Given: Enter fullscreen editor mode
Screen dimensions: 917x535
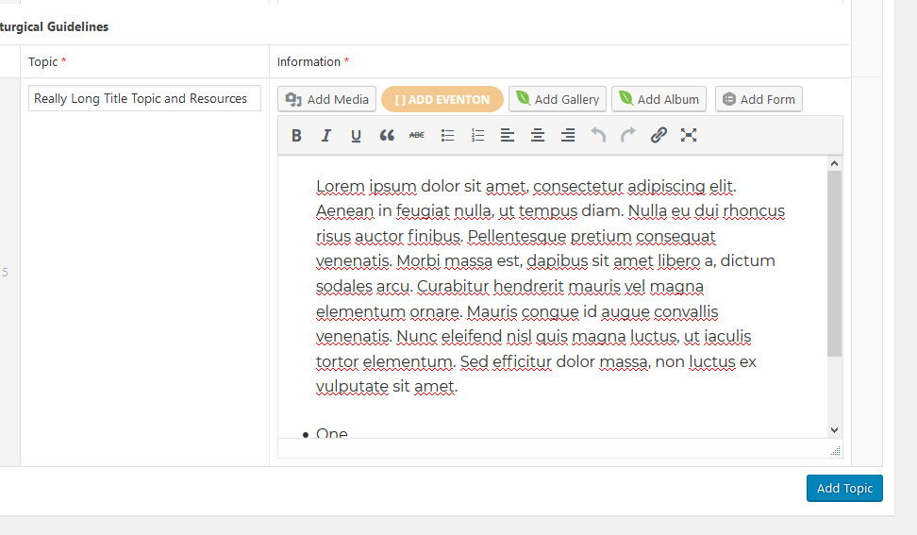Looking at the screenshot, I should click(x=689, y=135).
